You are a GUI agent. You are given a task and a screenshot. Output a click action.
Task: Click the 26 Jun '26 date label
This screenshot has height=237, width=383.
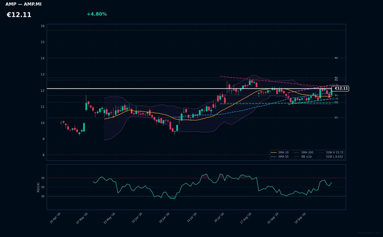point(164,218)
